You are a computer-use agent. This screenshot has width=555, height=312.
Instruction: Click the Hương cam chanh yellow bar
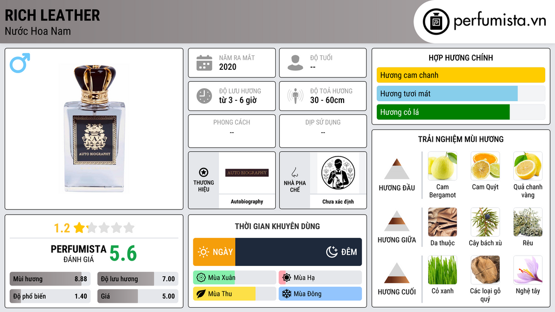click(x=461, y=75)
